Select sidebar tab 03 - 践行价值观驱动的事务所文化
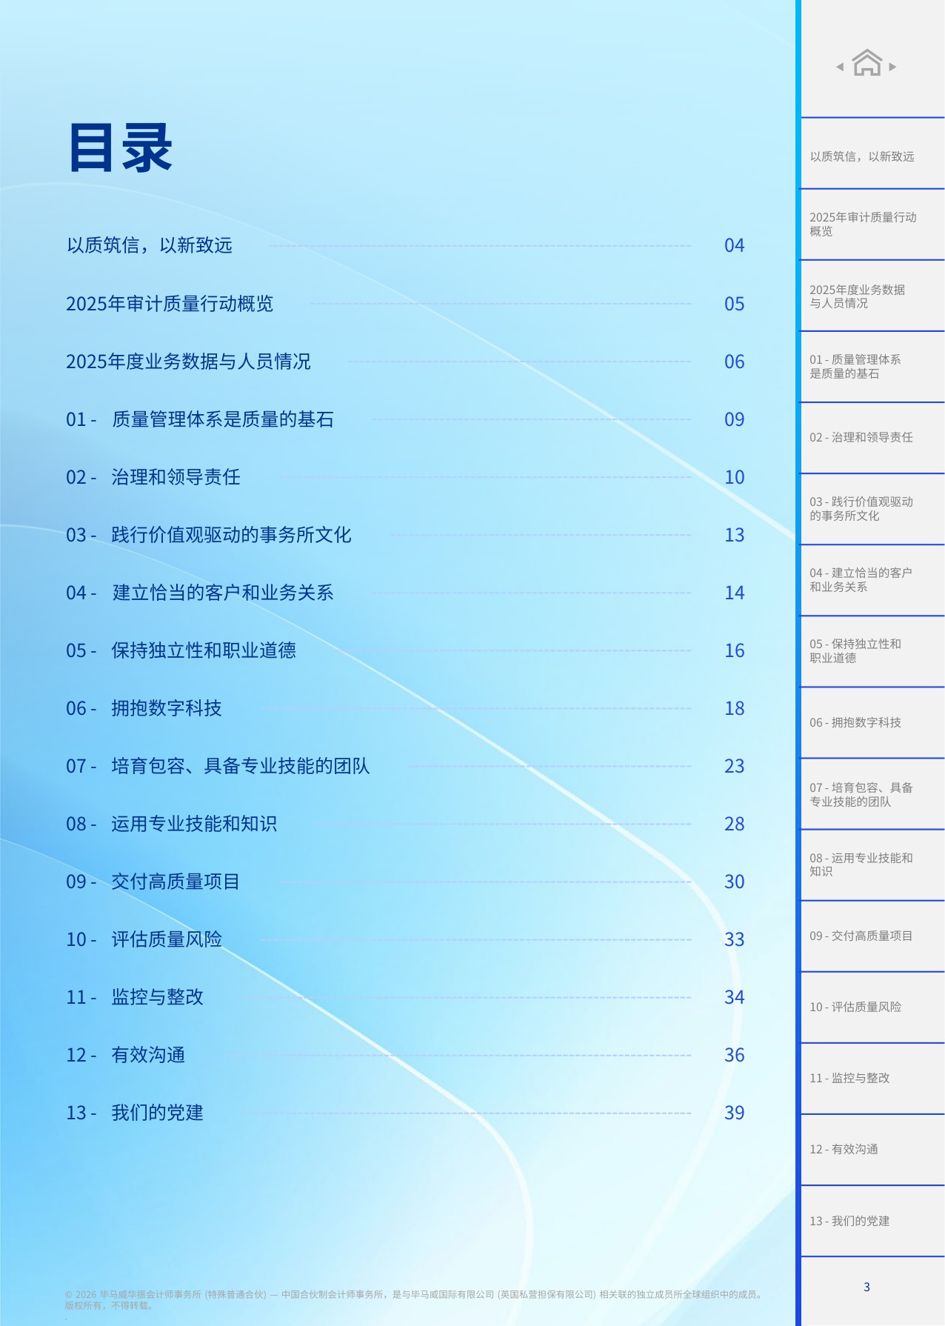Viewport: 945px width, 1326px height. pyautogui.click(x=872, y=509)
